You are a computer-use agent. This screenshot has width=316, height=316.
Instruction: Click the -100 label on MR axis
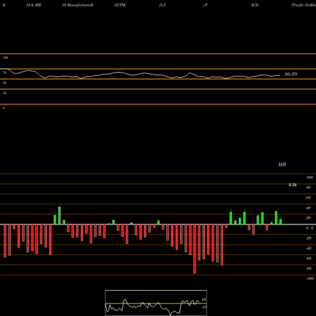pos(310,279)
